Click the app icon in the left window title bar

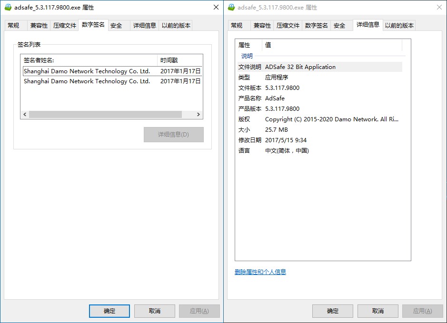pos(7,7)
